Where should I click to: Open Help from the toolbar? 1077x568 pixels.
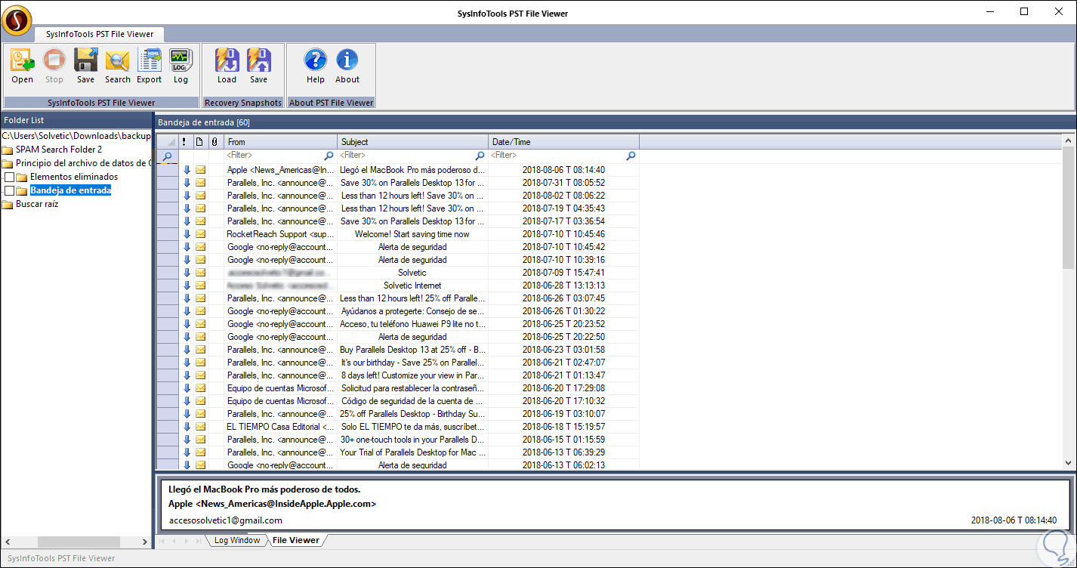tap(316, 60)
